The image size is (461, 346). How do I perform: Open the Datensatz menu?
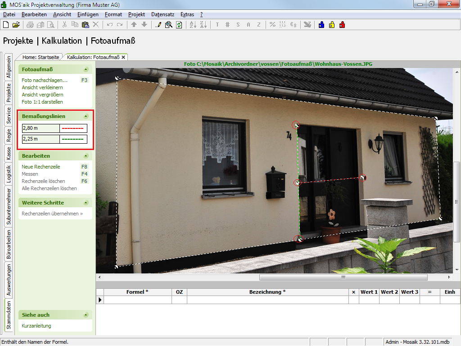tap(163, 14)
